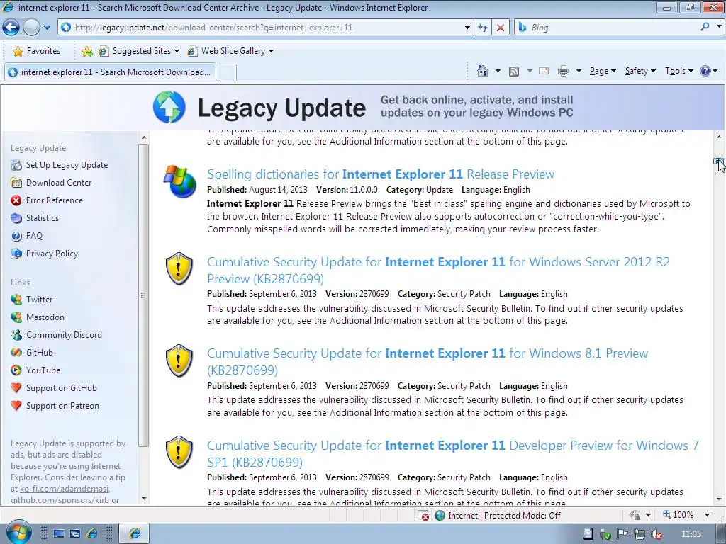
Task: Open Community Discord link
Action: pyautogui.click(x=64, y=335)
